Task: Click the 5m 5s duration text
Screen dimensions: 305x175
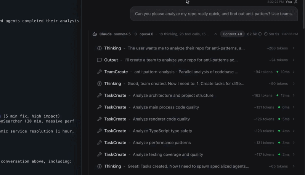Action: click(274, 34)
